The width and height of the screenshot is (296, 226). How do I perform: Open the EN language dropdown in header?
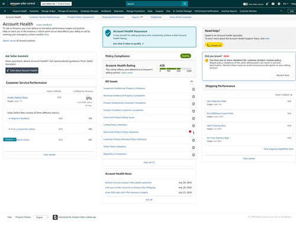(x=285, y=4)
